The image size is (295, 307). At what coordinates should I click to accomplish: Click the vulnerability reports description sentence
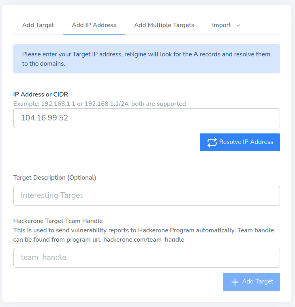click(143, 230)
